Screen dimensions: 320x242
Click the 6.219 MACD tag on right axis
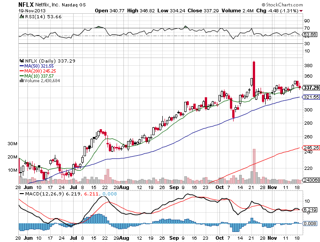pos(310,210)
